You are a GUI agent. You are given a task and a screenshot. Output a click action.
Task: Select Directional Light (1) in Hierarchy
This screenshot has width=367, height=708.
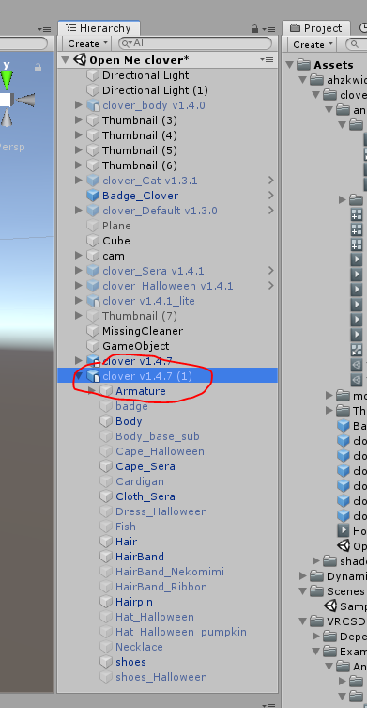pyautogui.click(x=155, y=90)
